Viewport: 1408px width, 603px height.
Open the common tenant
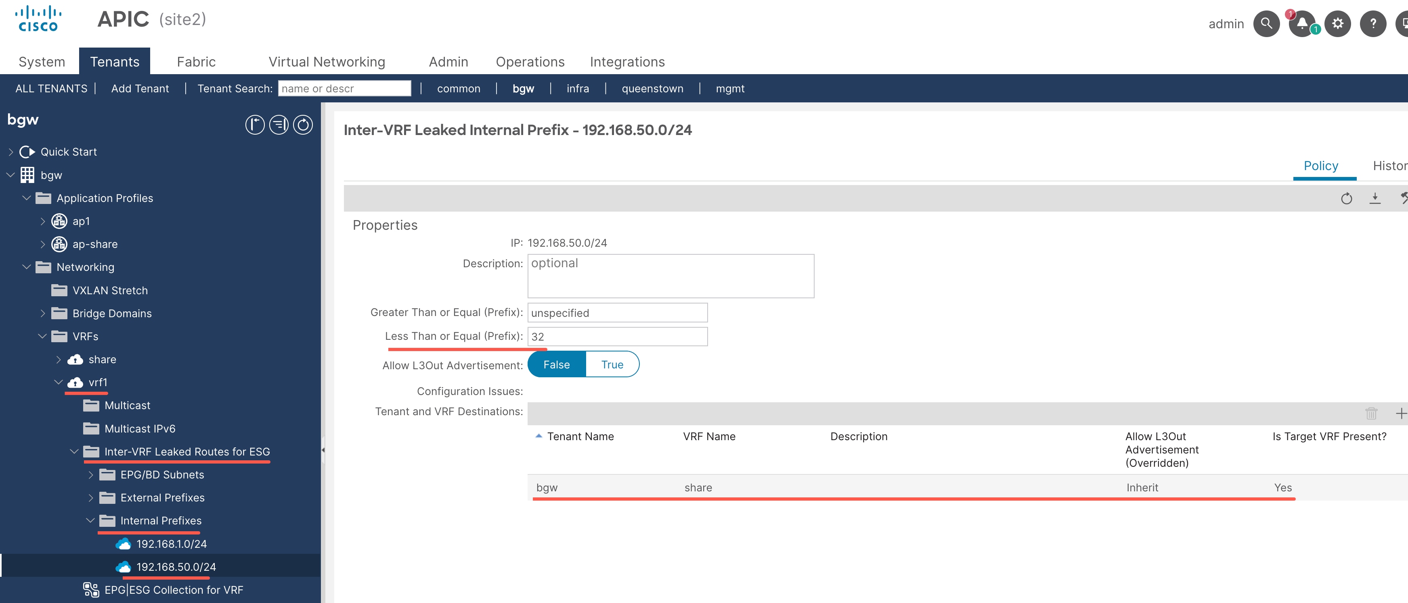pos(459,88)
